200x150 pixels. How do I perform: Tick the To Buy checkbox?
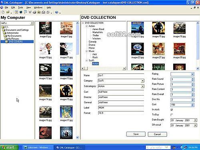pos(172,115)
